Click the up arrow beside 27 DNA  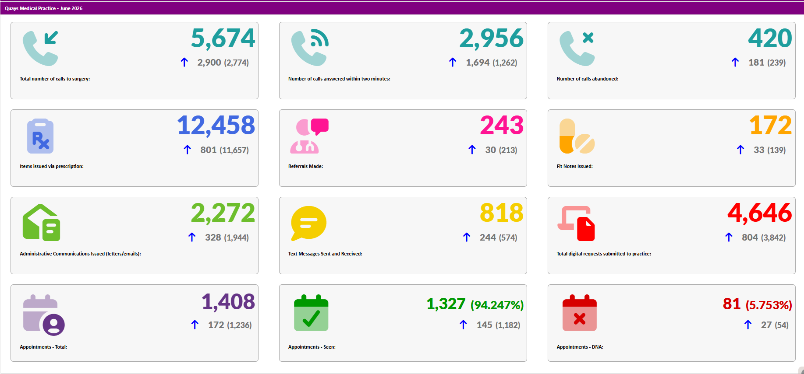pyautogui.click(x=748, y=325)
